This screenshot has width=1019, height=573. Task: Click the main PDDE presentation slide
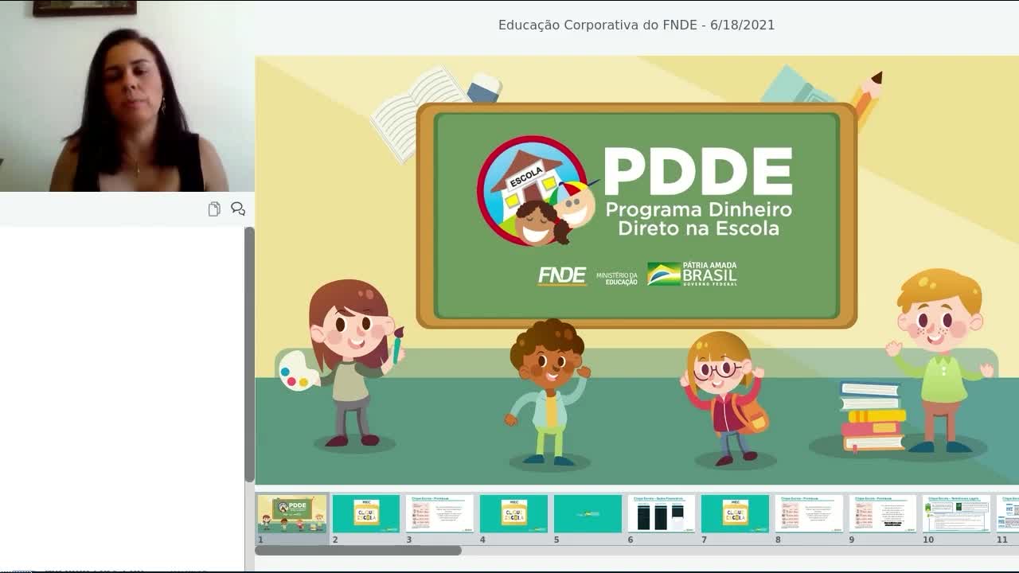coord(637,270)
